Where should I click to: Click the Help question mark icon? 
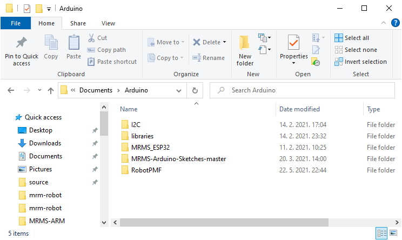click(396, 23)
